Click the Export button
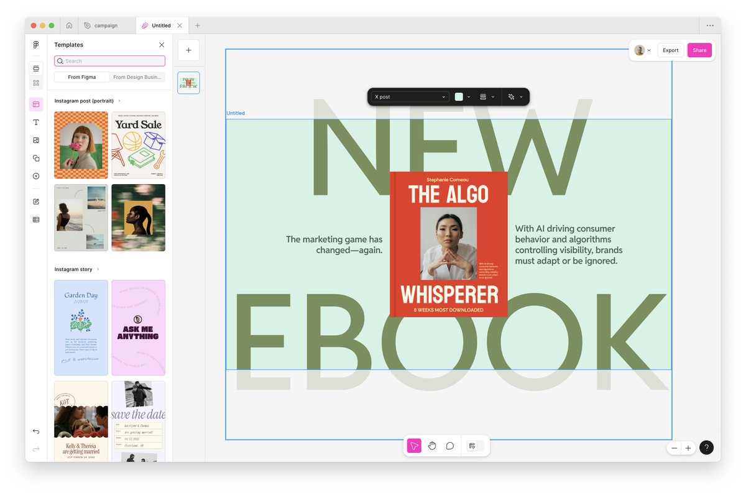The image size is (746, 495). [x=670, y=50]
